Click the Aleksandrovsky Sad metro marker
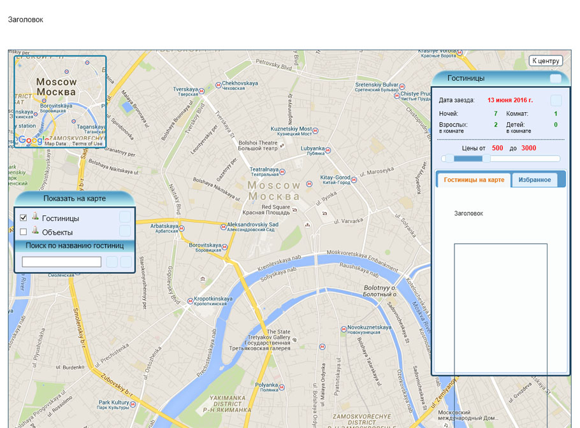580x428 pixels. [x=222, y=225]
